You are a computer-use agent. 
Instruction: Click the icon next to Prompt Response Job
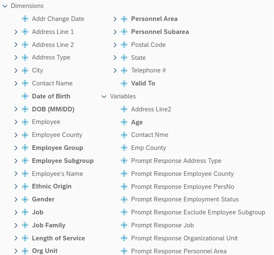tap(124, 225)
